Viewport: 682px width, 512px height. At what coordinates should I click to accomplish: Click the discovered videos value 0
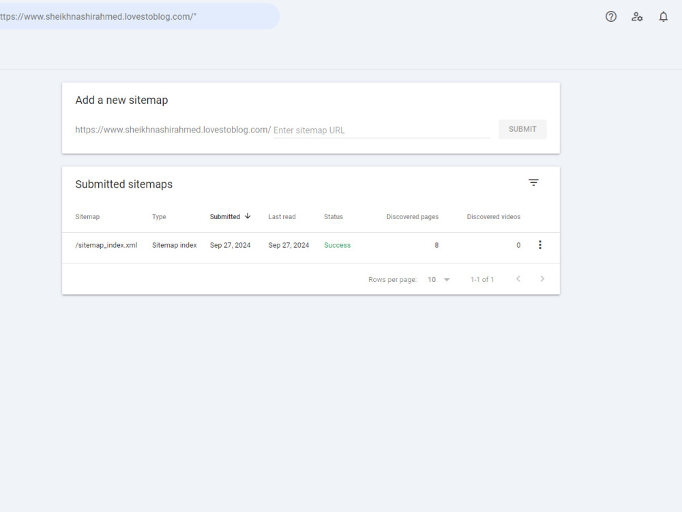(518, 245)
